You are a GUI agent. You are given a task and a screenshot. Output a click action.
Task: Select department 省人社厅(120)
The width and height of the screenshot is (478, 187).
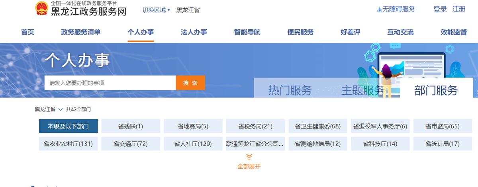193,144
